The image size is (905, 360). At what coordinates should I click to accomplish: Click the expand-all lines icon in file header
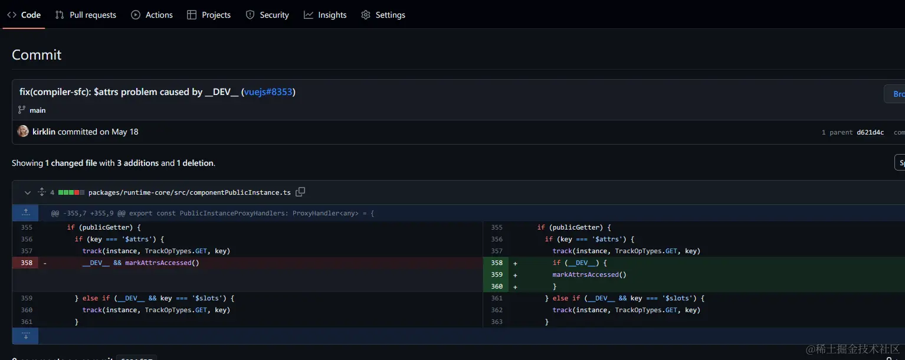pos(42,192)
